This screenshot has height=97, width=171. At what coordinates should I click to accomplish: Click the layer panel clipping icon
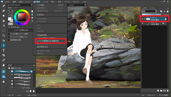161,11
